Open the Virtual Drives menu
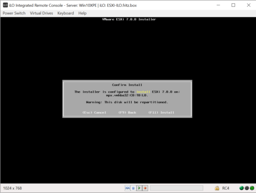 41,13
